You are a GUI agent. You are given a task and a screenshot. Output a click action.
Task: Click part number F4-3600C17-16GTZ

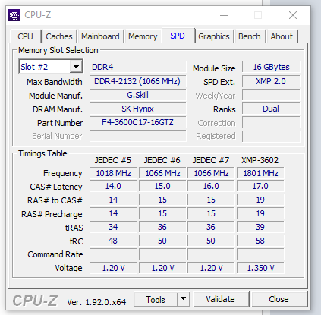click(138, 122)
